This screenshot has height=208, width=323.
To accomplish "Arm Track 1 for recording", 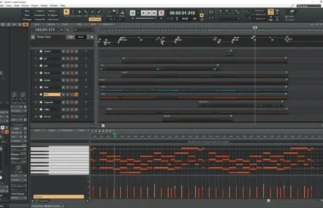I will (x=72, y=51).
